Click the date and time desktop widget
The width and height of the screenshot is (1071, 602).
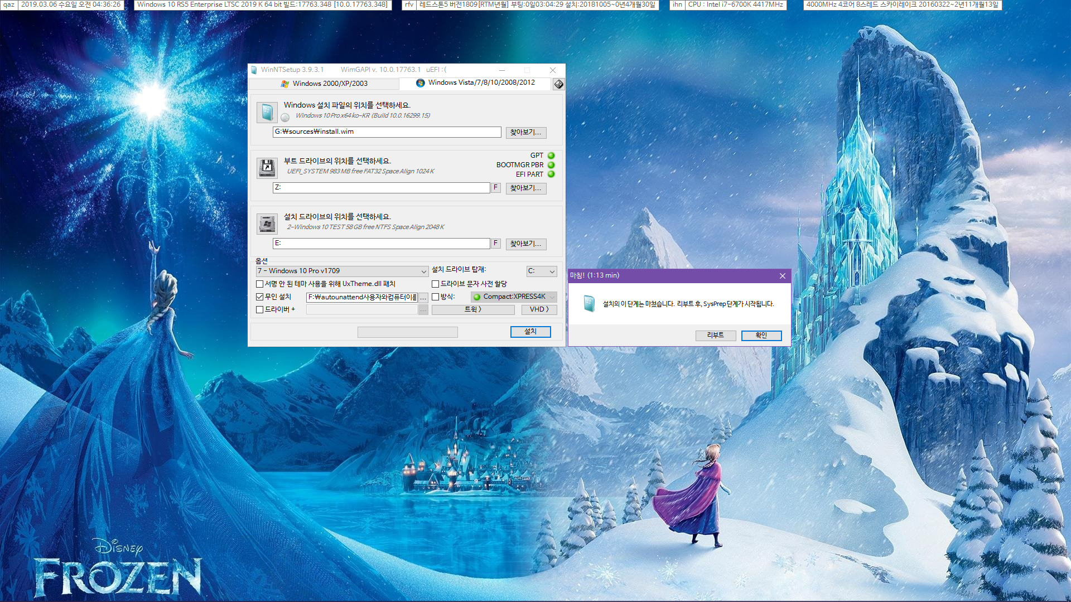[71, 4]
